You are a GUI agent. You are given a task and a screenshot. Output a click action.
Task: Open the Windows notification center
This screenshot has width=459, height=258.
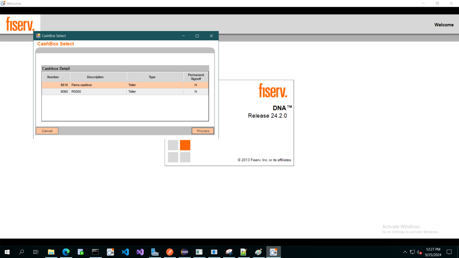pos(449,252)
